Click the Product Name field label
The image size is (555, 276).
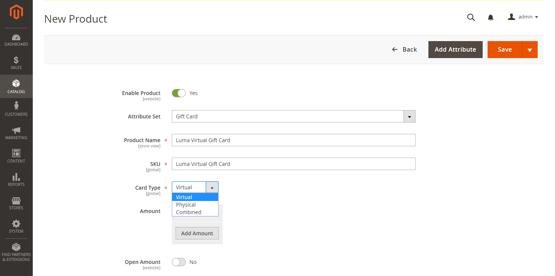click(142, 140)
